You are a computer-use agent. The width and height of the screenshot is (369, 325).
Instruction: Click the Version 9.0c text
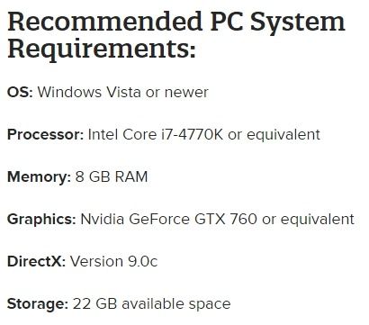point(113,261)
